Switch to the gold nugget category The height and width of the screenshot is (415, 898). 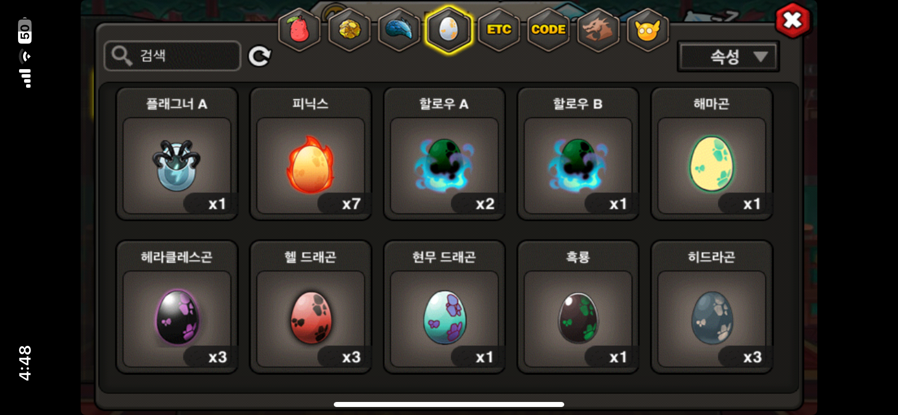coord(349,30)
